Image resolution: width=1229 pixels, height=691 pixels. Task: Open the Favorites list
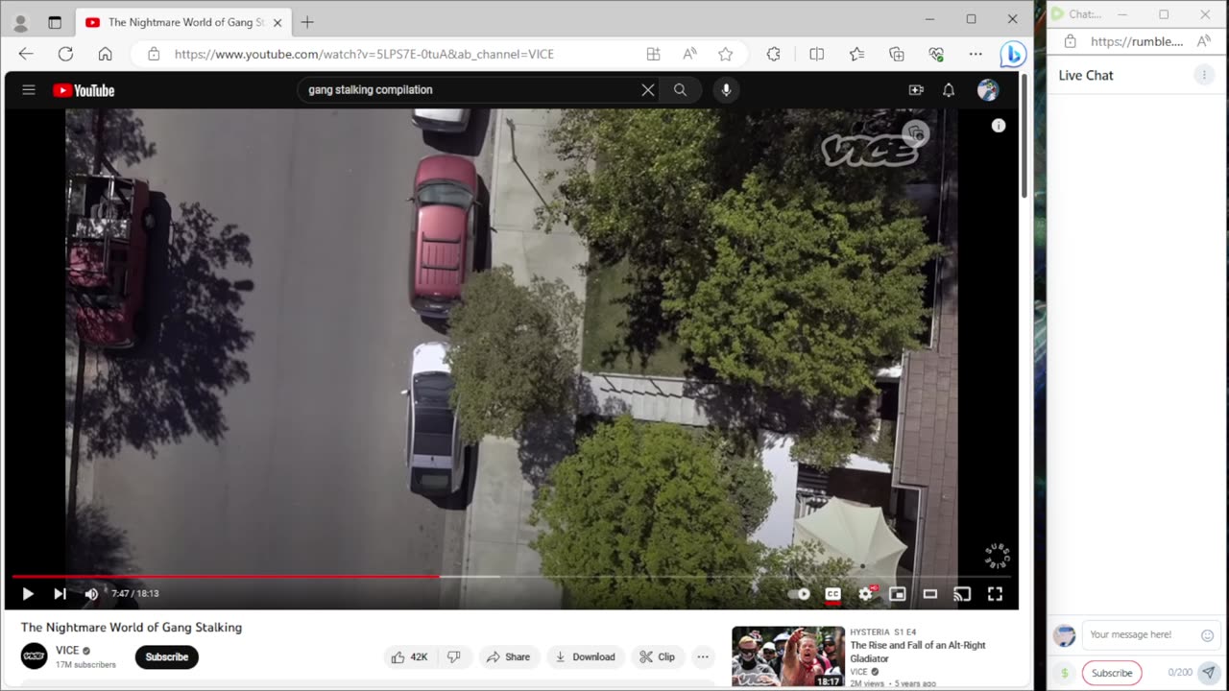[856, 55]
